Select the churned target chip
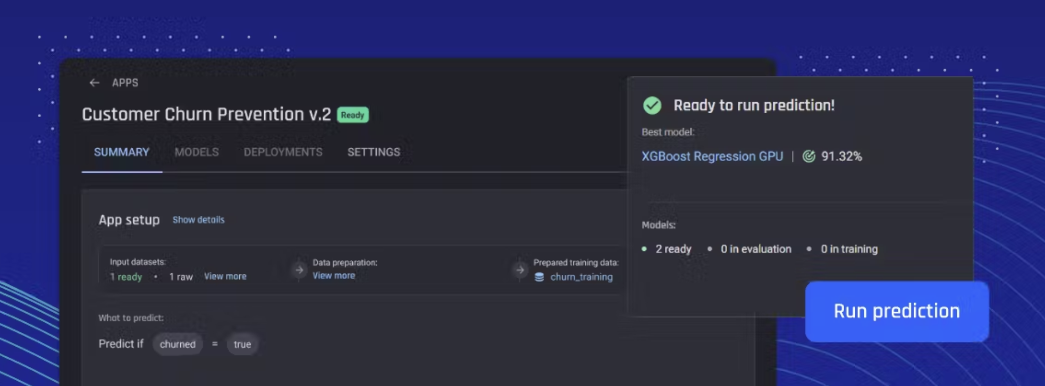1045x386 pixels. pos(178,344)
